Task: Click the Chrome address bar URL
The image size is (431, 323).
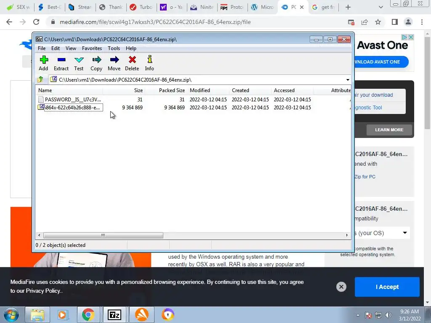Action: coord(155,22)
